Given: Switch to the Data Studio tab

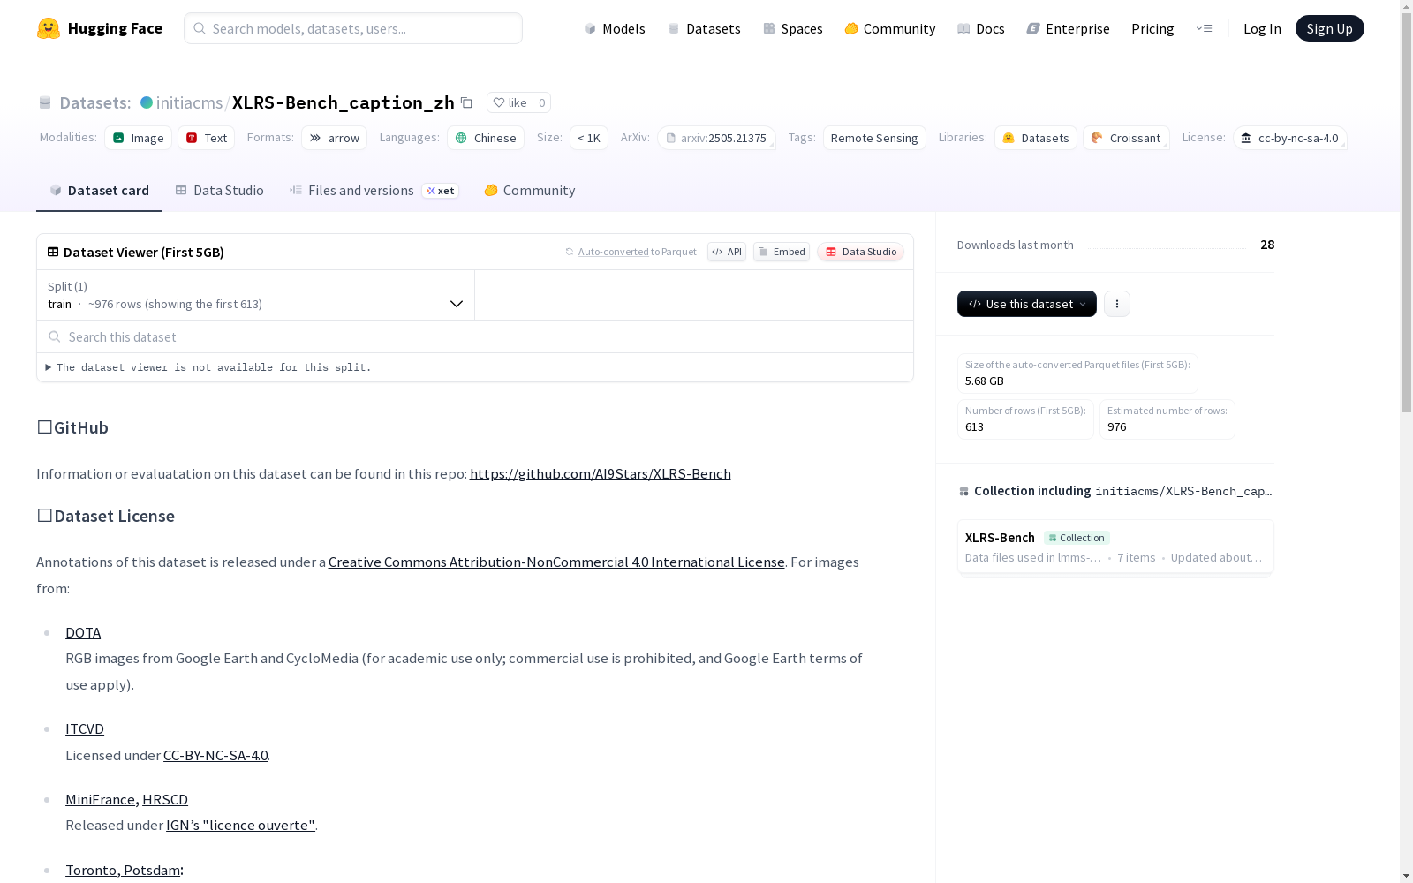Looking at the screenshot, I should tap(219, 191).
